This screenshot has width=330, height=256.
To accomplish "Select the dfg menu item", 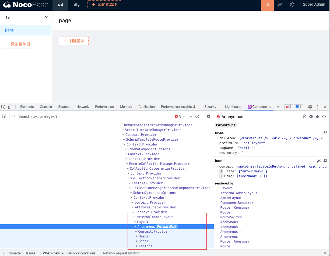I will click(77, 5).
